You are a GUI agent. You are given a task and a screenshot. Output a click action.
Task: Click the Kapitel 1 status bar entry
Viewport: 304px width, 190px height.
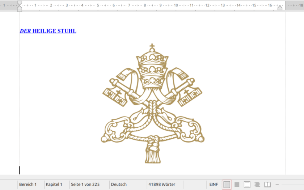click(54, 184)
